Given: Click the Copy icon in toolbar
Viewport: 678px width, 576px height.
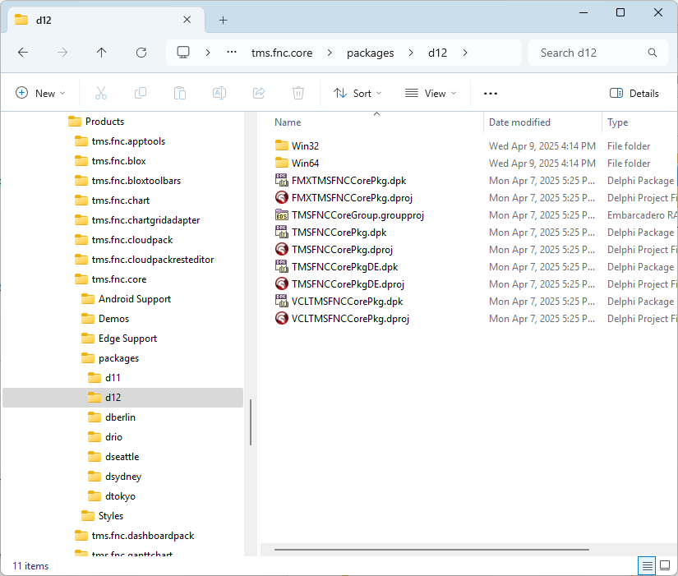Looking at the screenshot, I should (x=141, y=93).
